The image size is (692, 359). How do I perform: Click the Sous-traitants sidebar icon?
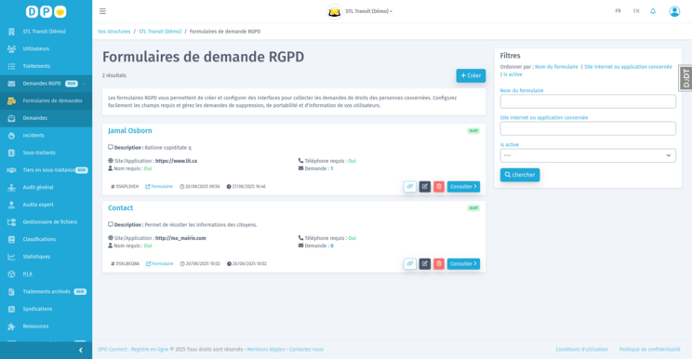(11, 153)
